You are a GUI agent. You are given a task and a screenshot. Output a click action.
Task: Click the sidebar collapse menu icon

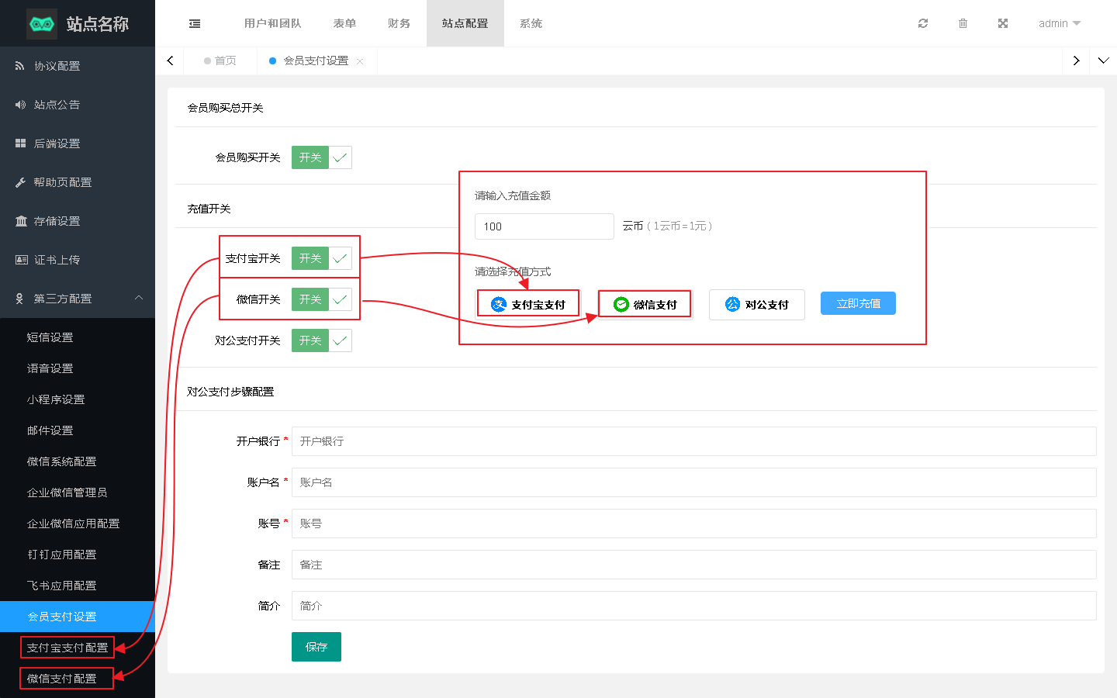(195, 23)
